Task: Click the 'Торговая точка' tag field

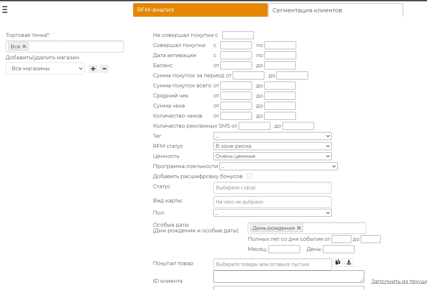Action: pyautogui.click(x=65, y=46)
